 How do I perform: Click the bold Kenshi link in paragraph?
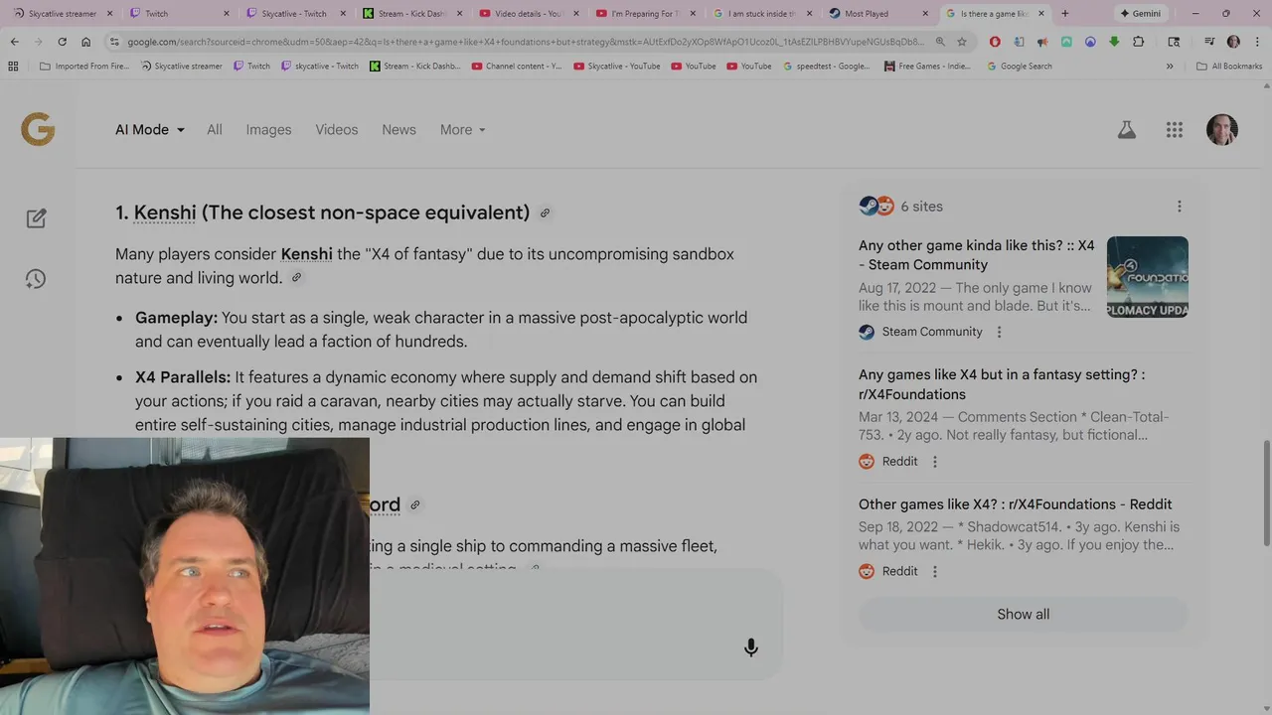307,254
